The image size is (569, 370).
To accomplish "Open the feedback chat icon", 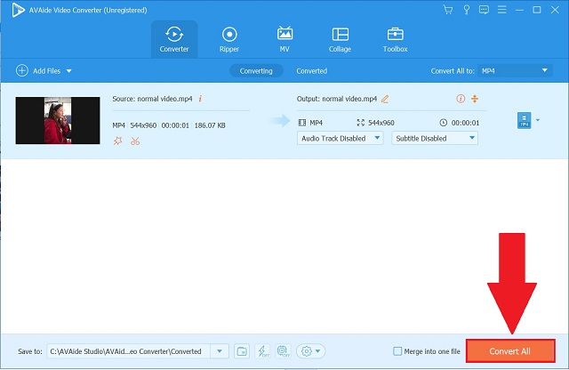I will click(484, 10).
